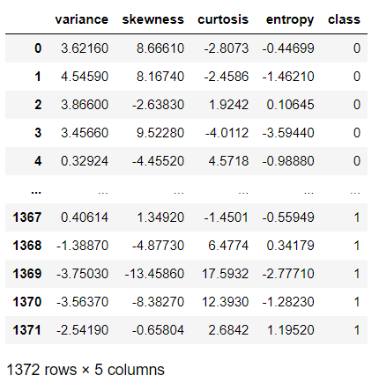The height and width of the screenshot is (383, 379).
Task: Click variance value -1.38870
Action: click(82, 246)
